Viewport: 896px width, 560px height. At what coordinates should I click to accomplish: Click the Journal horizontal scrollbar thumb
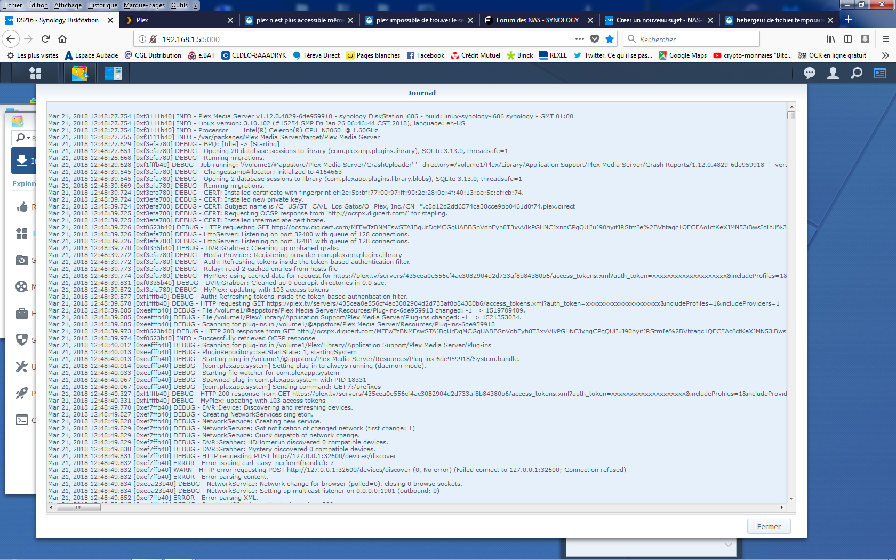pos(78,507)
